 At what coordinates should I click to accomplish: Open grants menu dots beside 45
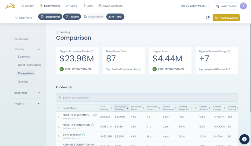[x=152, y=117]
